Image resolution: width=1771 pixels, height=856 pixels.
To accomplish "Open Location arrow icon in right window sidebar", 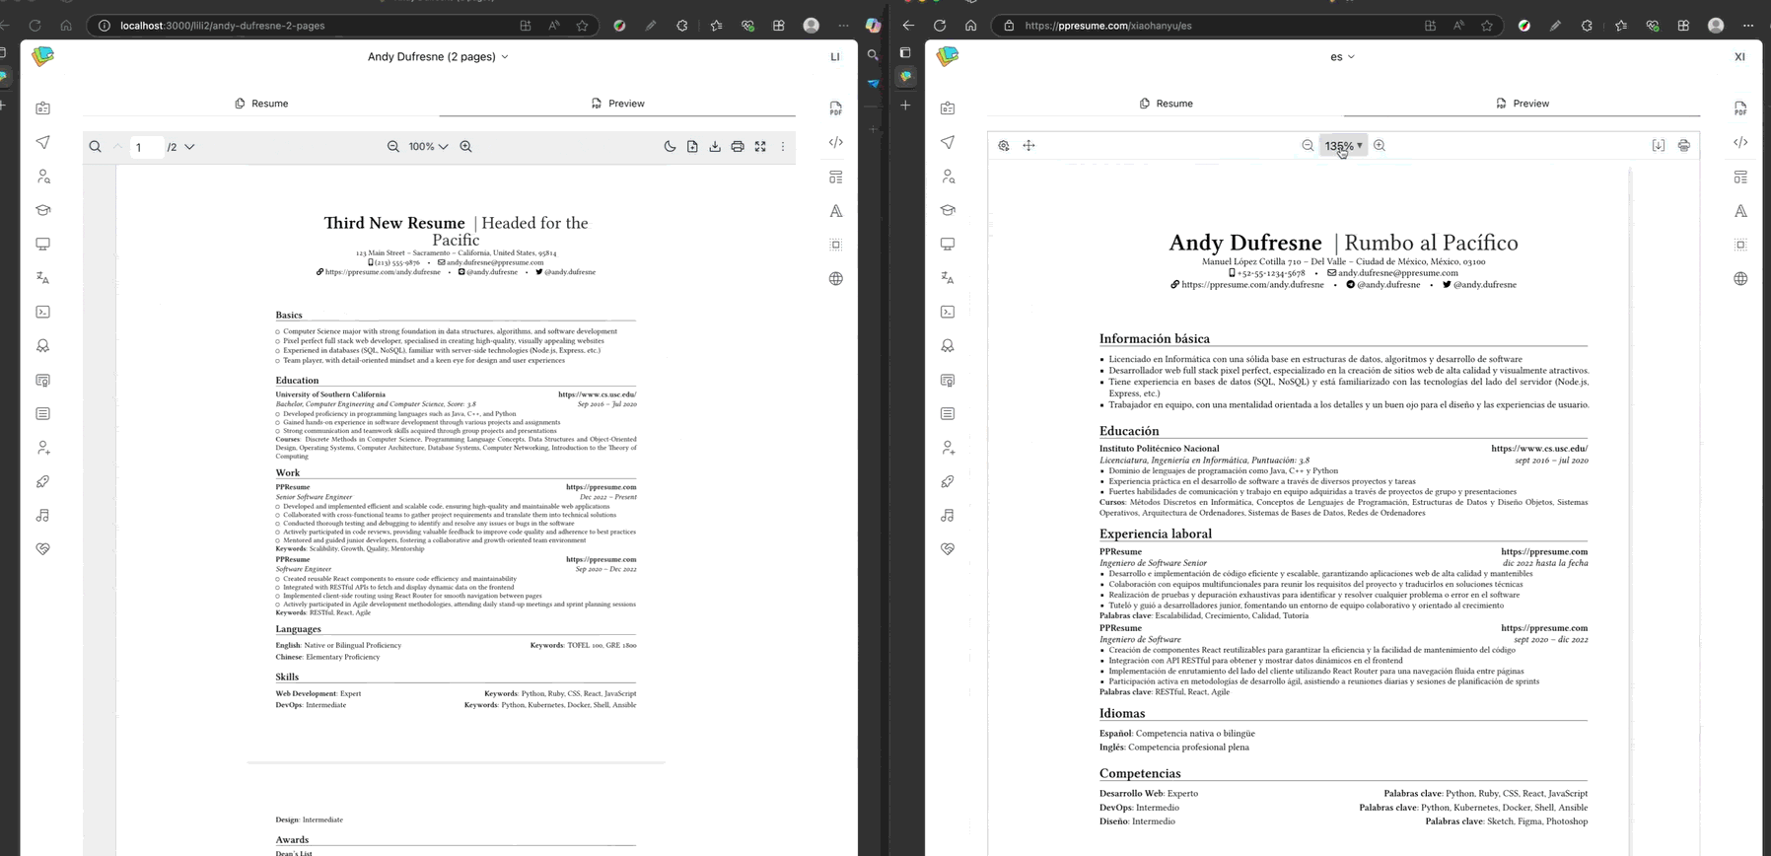I will click(948, 142).
